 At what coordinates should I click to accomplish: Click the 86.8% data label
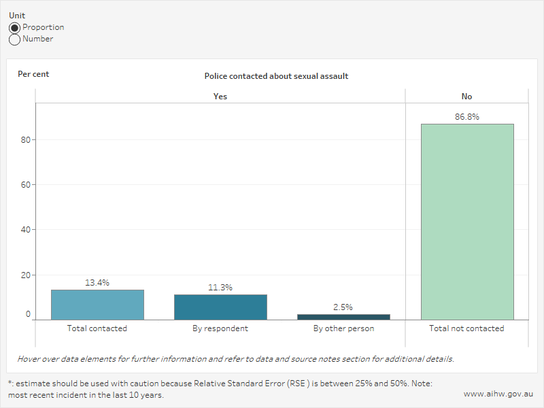(x=466, y=117)
